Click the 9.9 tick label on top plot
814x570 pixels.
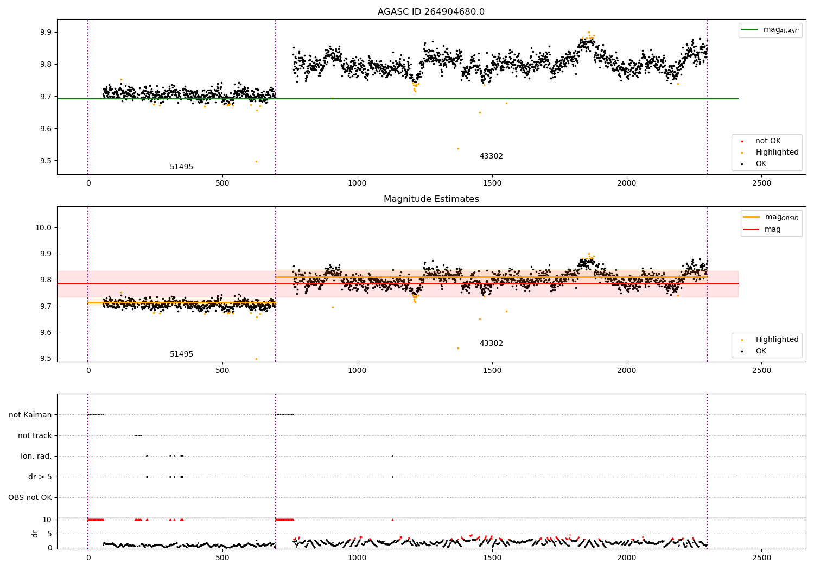(x=46, y=32)
